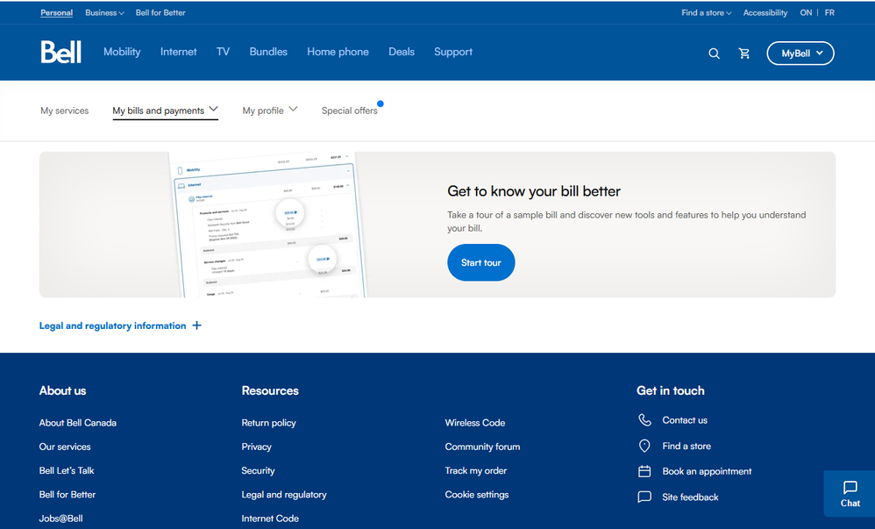The height and width of the screenshot is (529, 875).
Task: Click the 'Get to know your bill better' heading
Action: pos(533,191)
